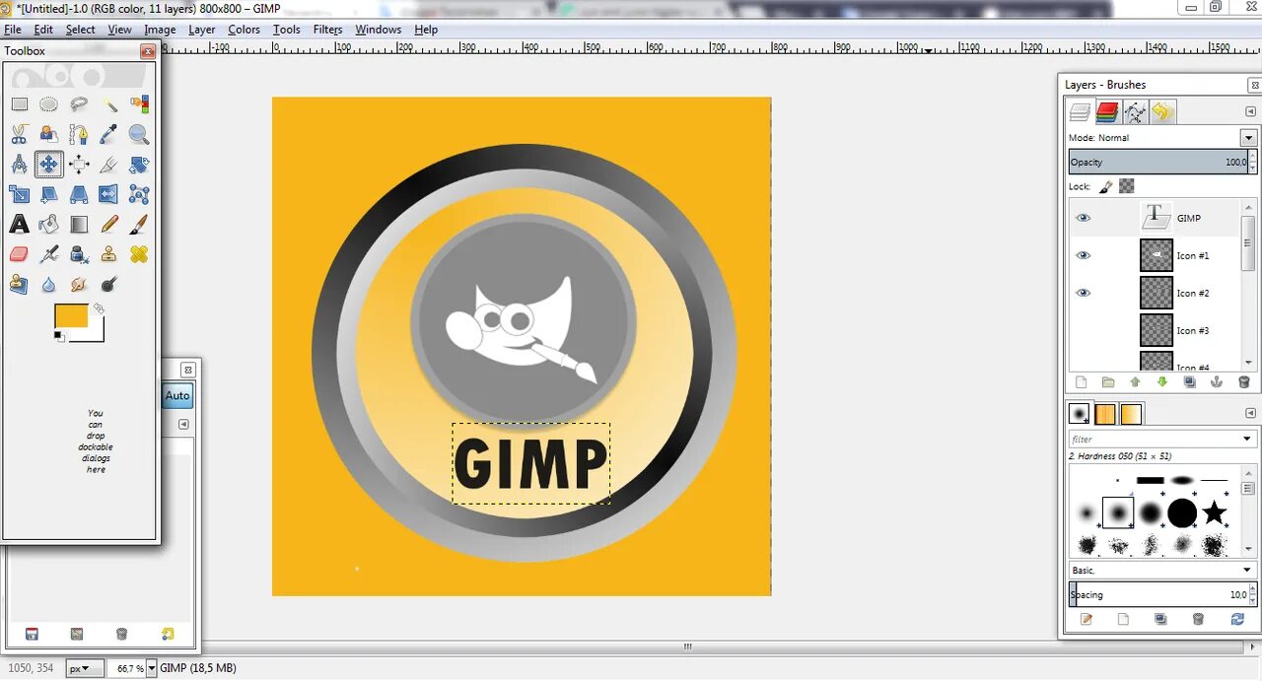Select the Ellipse Select tool
The height and width of the screenshot is (681, 1262).
point(48,104)
